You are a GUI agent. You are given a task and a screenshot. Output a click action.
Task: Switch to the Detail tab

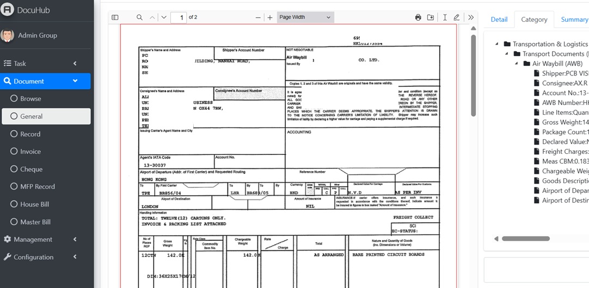(x=499, y=20)
